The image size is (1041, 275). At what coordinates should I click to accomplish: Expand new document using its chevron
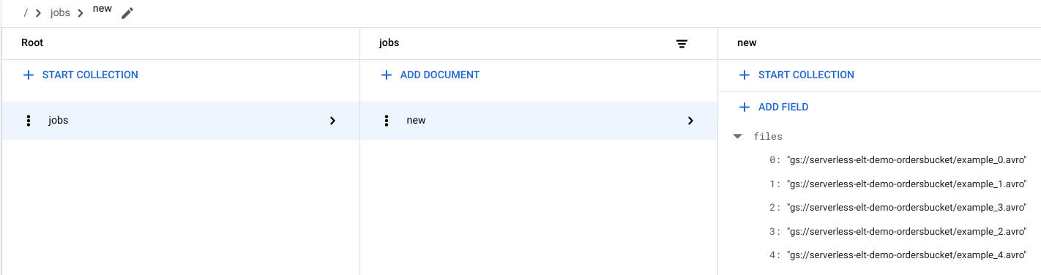690,121
